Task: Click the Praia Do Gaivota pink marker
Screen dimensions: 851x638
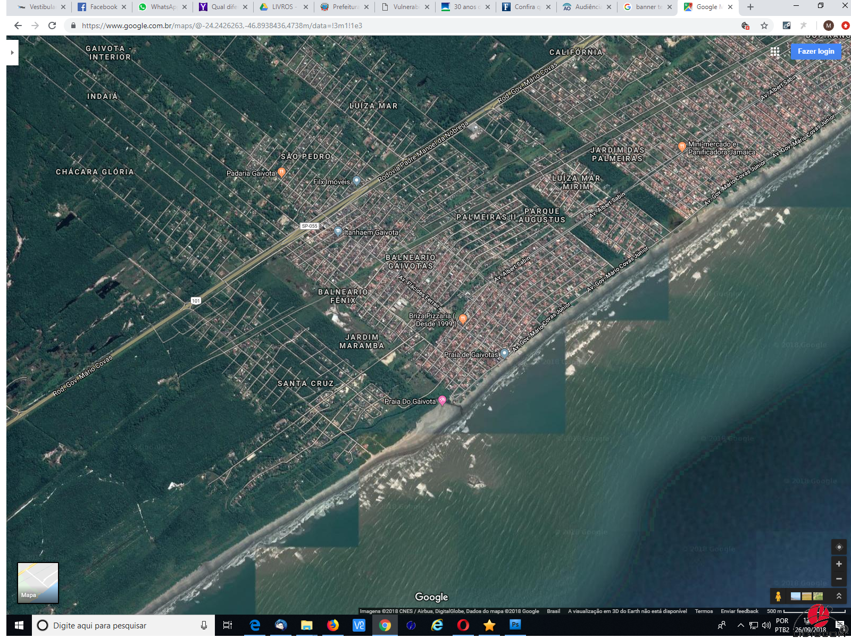Action: point(442,400)
